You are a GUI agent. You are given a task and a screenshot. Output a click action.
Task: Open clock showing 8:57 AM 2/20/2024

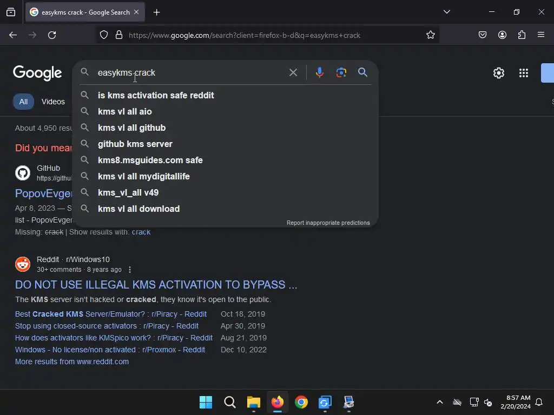[x=516, y=402]
